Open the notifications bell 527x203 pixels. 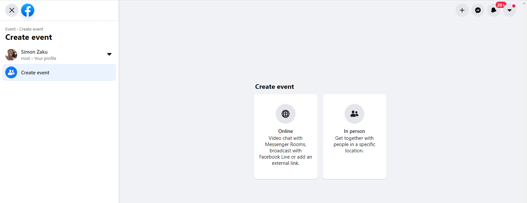tap(493, 10)
